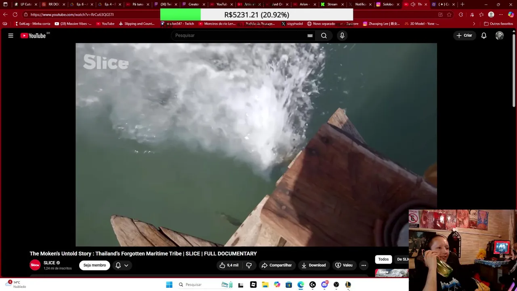The width and height of the screenshot is (517, 291).
Task: Open Monstros do rio bookmark
Action: (217, 24)
